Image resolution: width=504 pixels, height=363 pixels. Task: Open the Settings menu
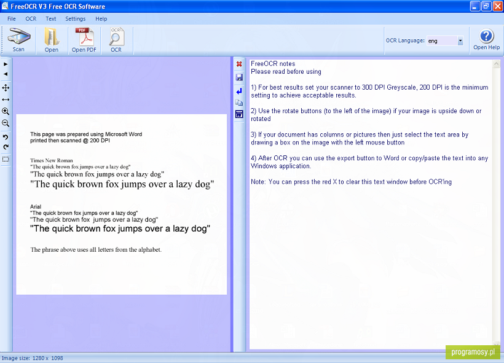(x=76, y=18)
